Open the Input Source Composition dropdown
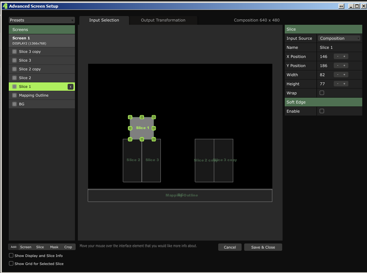 pyautogui.click(x=339, y=38)
